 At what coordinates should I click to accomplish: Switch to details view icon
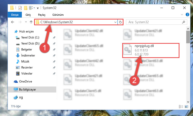coord(181,106)
